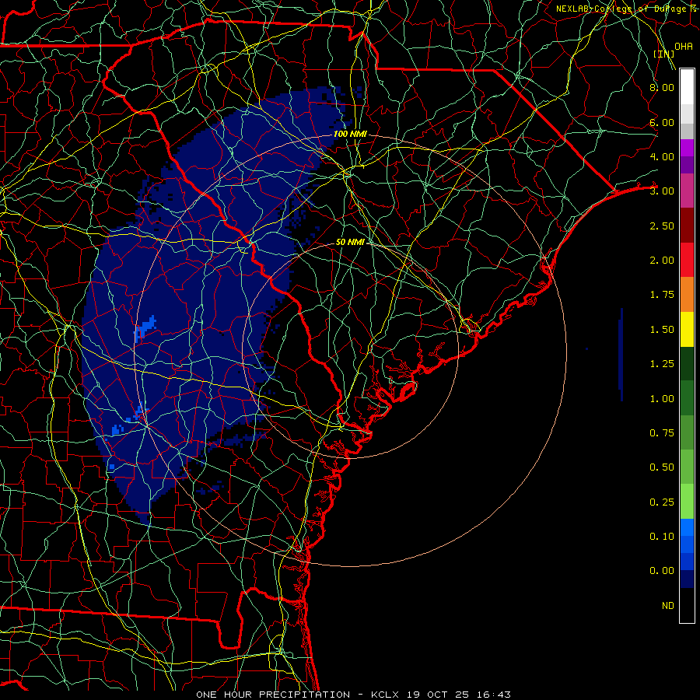
Task: Click the darkest green 1.25 legend band
Action: 687,363
